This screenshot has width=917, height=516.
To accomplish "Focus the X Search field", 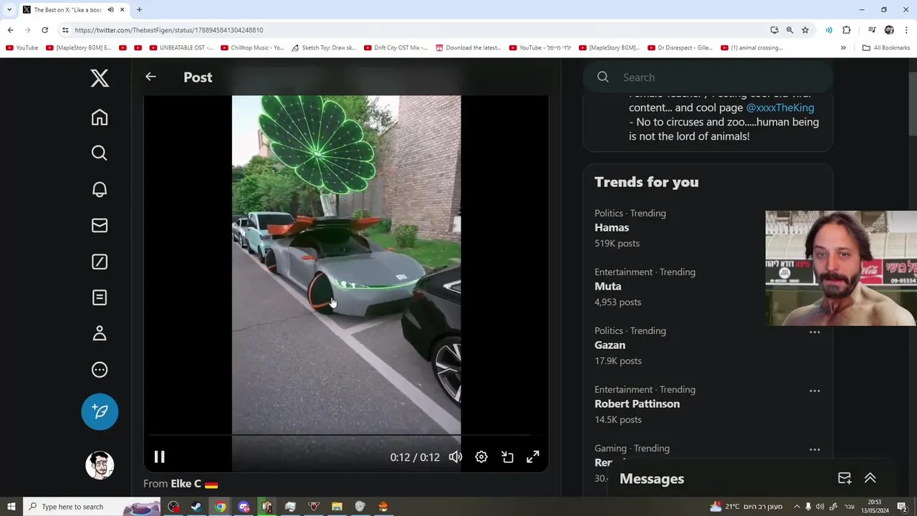I will coord(708,77).
